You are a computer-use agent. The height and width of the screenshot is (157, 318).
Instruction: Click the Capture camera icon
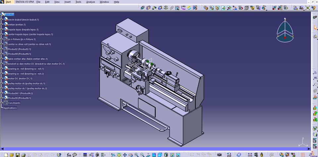(x=219, y=155)
